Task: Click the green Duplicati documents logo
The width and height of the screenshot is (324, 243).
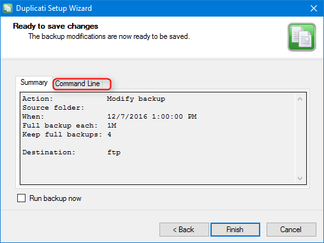Action: click(302, 37)
